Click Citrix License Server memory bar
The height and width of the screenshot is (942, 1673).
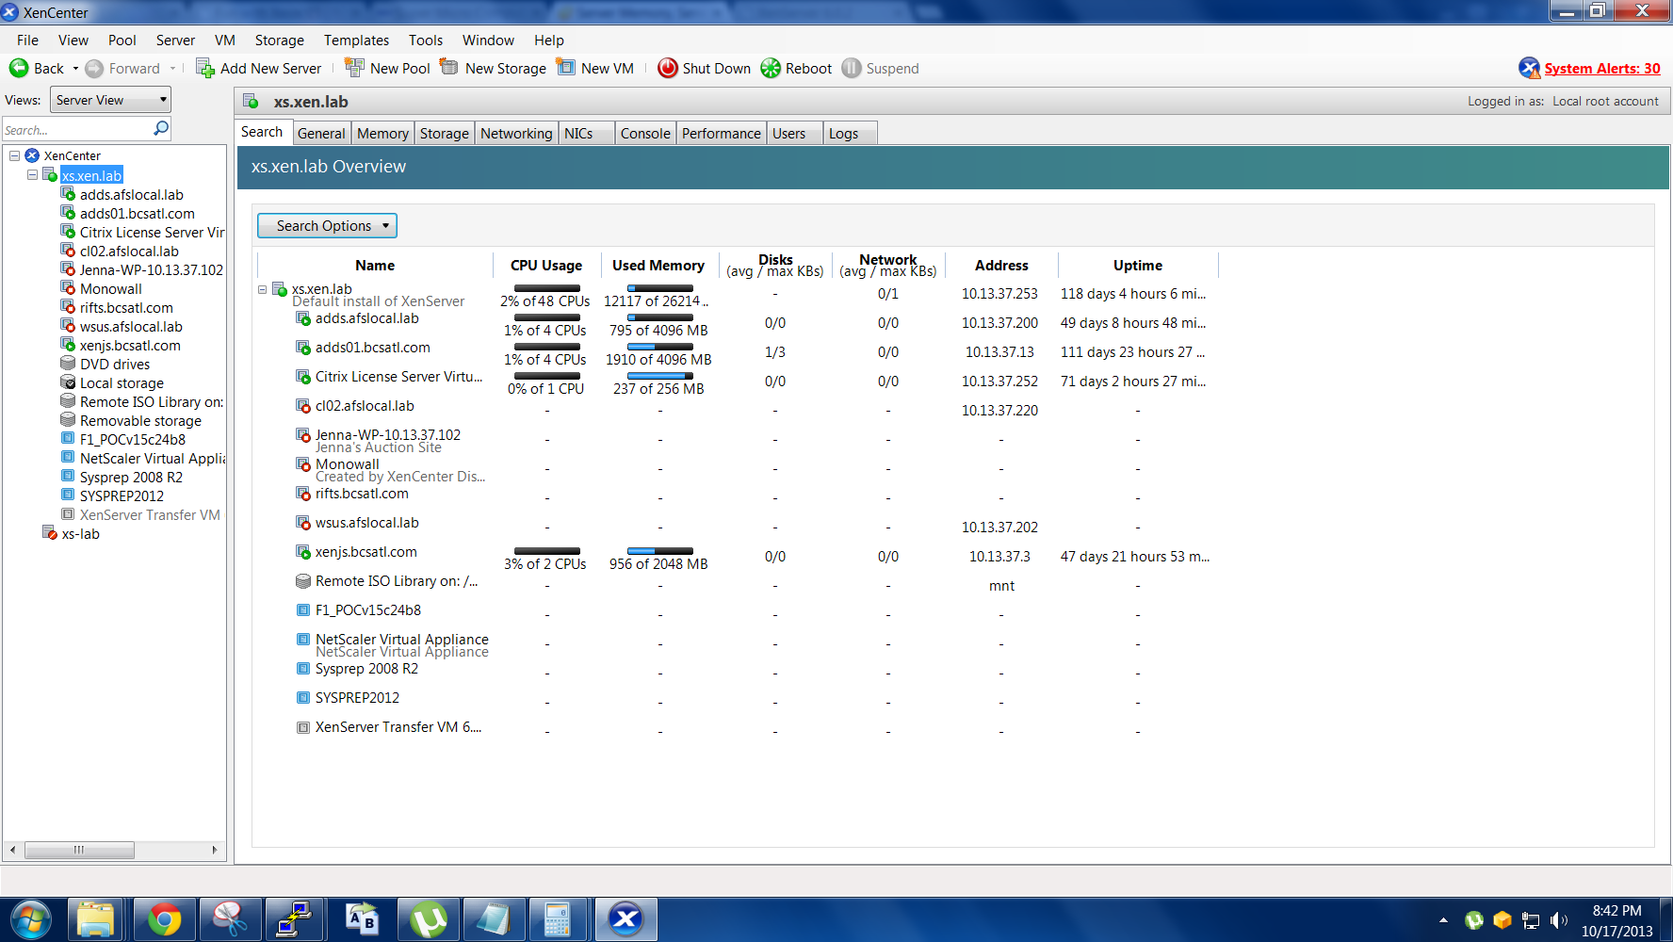(659, 376)
